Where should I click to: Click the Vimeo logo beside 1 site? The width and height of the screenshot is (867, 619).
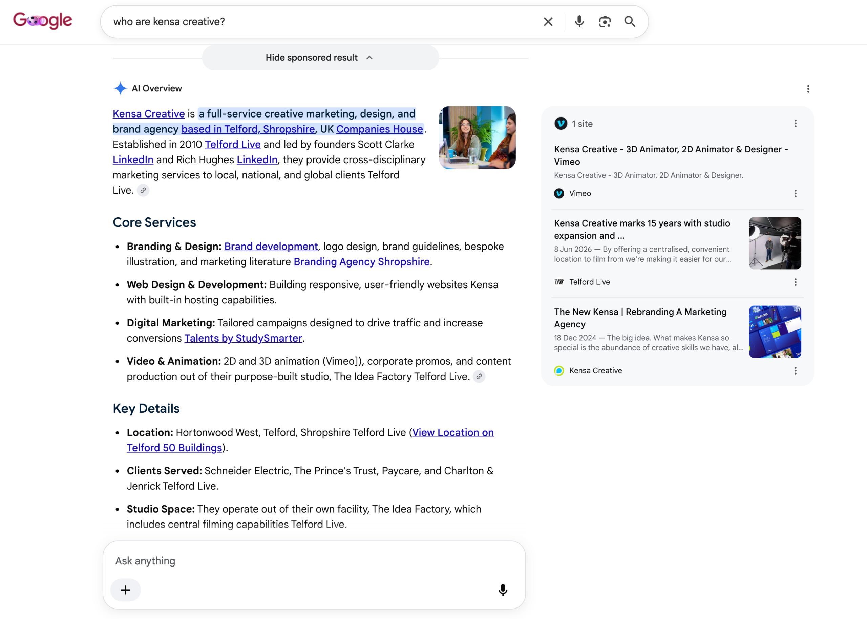[x=561, y=124]
